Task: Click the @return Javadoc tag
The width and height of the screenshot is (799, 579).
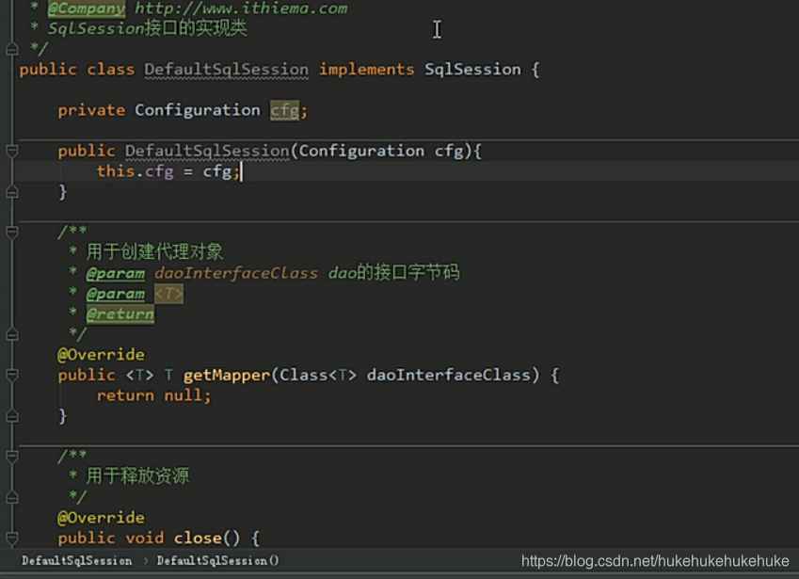Action: point(120,314)
